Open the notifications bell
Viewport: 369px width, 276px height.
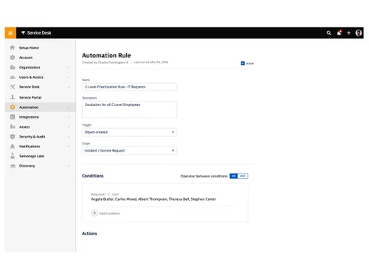click(339, 33)
